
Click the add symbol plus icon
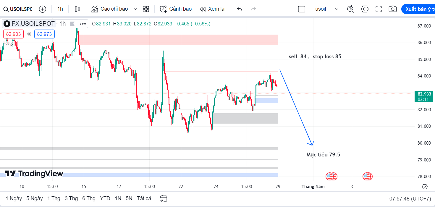pyautogui.click(x=43, y=9)
